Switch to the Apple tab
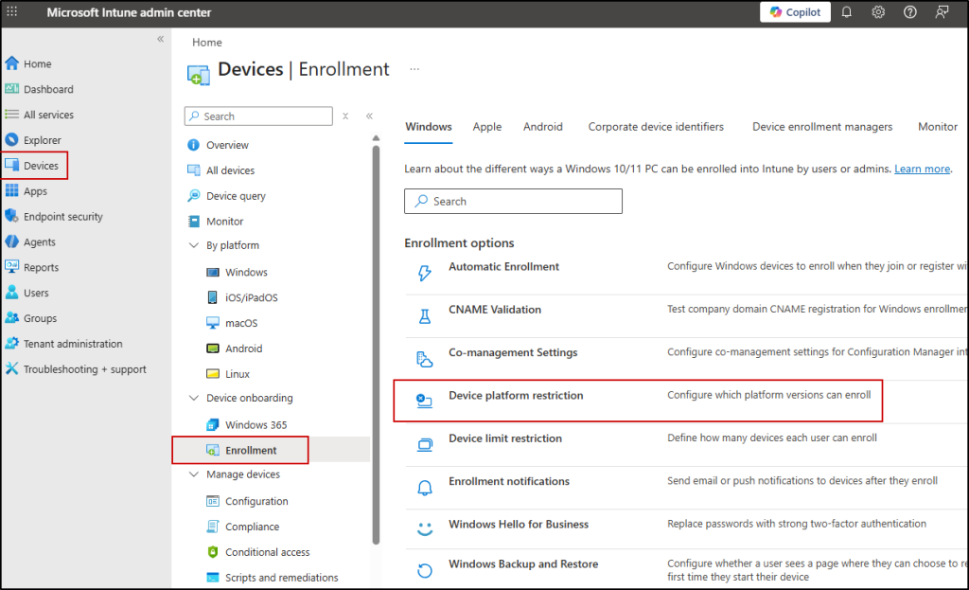Viewport: 969px width, 590px height. point(486,127)
